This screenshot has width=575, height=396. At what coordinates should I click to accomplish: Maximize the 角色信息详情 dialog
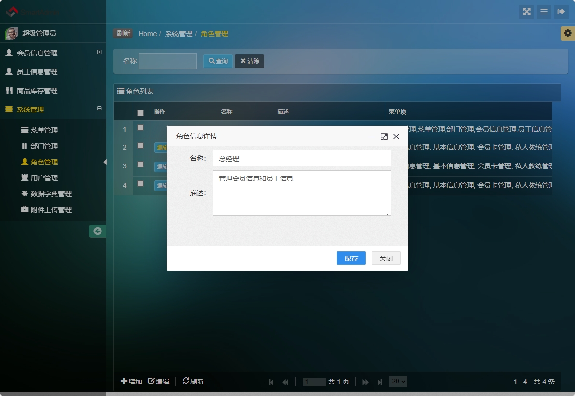pos(384,137)
